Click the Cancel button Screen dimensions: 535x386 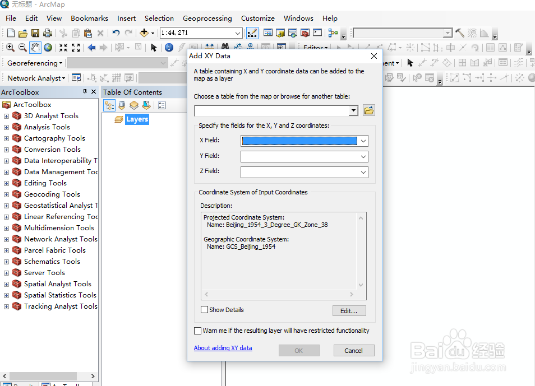click(354, 351)
